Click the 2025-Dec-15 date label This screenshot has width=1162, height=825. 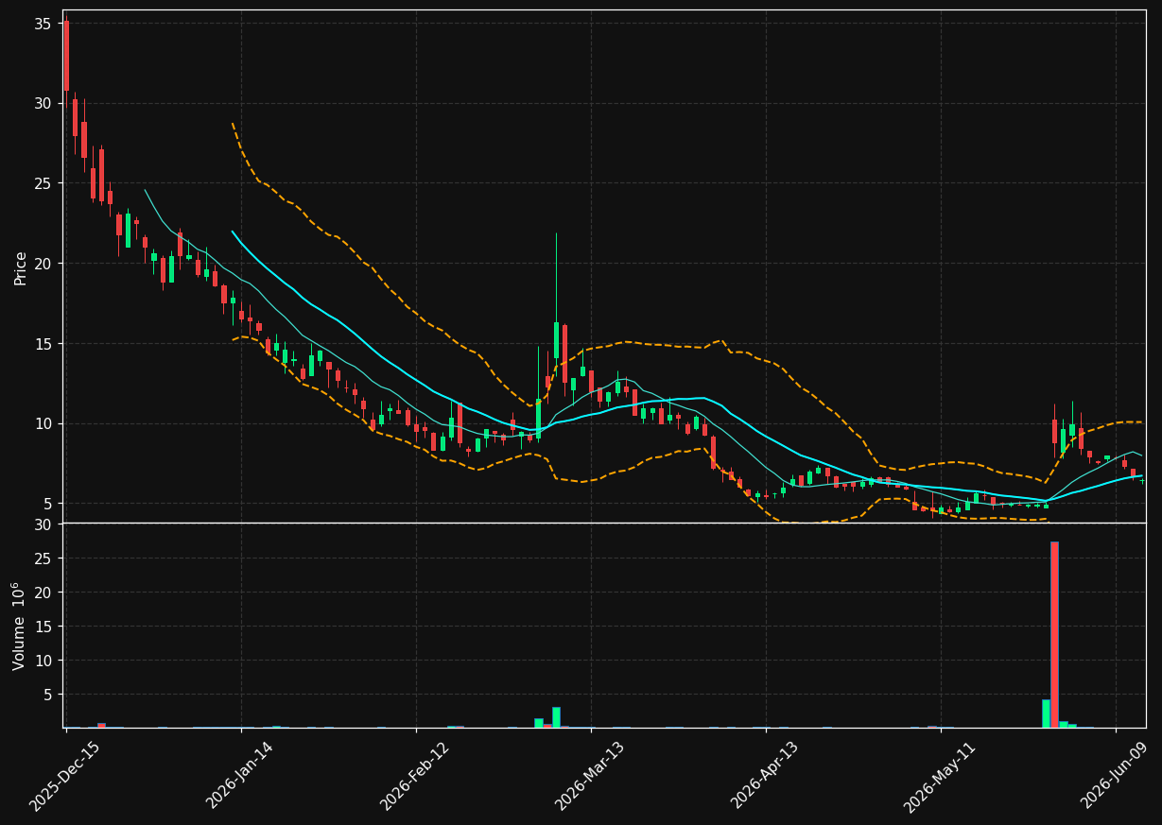point(64,776)
